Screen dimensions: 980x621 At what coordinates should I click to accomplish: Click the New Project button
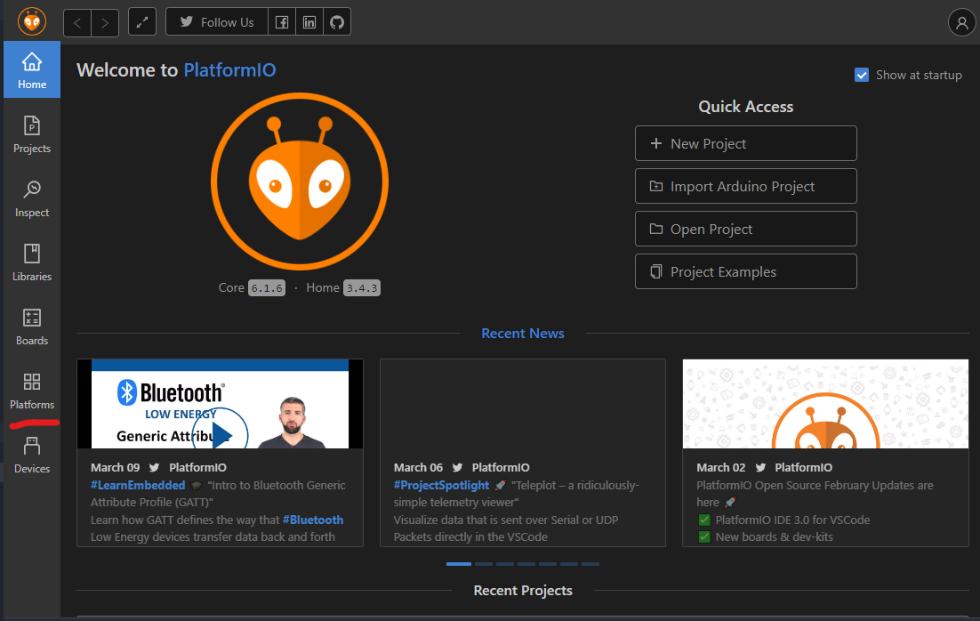745,143
